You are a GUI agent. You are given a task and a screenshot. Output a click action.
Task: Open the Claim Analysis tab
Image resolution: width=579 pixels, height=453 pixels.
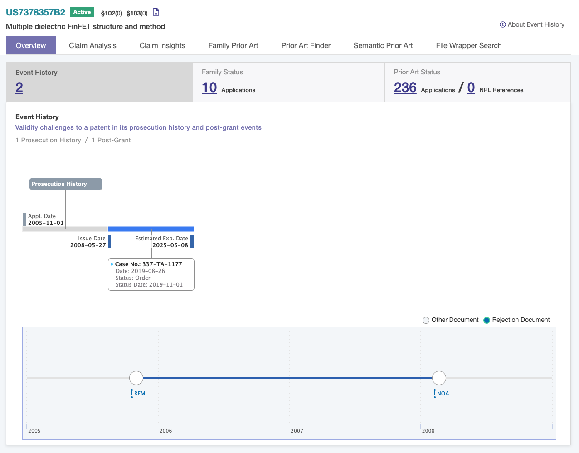[x=92, y=45]
